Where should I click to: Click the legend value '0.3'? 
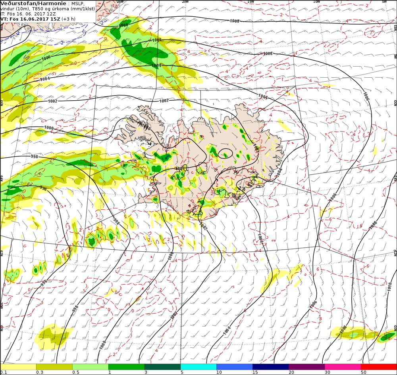pyautogui.click(x=39, y=373)
